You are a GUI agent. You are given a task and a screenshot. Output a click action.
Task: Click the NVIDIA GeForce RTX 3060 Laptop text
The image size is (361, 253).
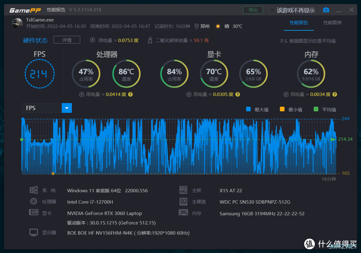105,214
